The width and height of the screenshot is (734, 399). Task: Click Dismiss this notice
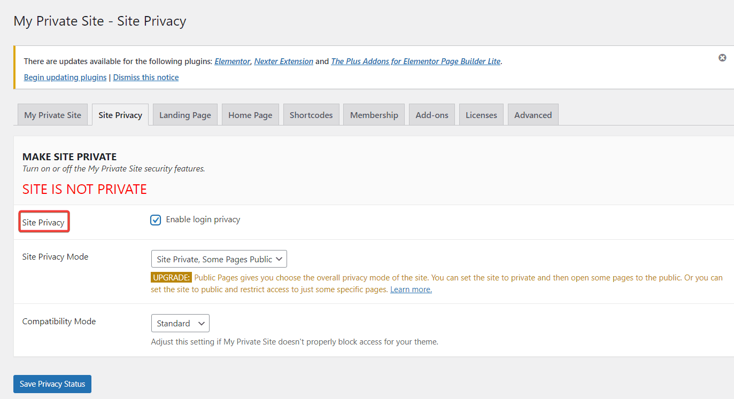[x=145, y=77]
